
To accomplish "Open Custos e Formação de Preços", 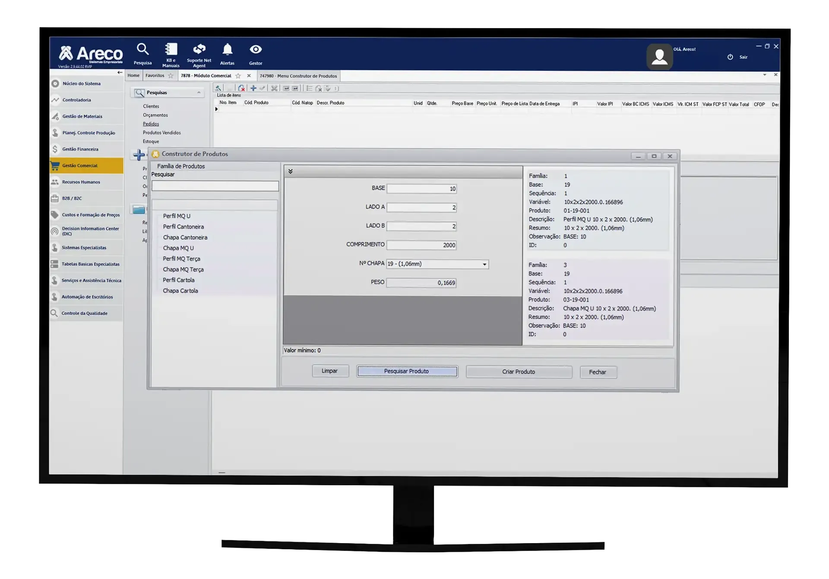I will (86, 215).
